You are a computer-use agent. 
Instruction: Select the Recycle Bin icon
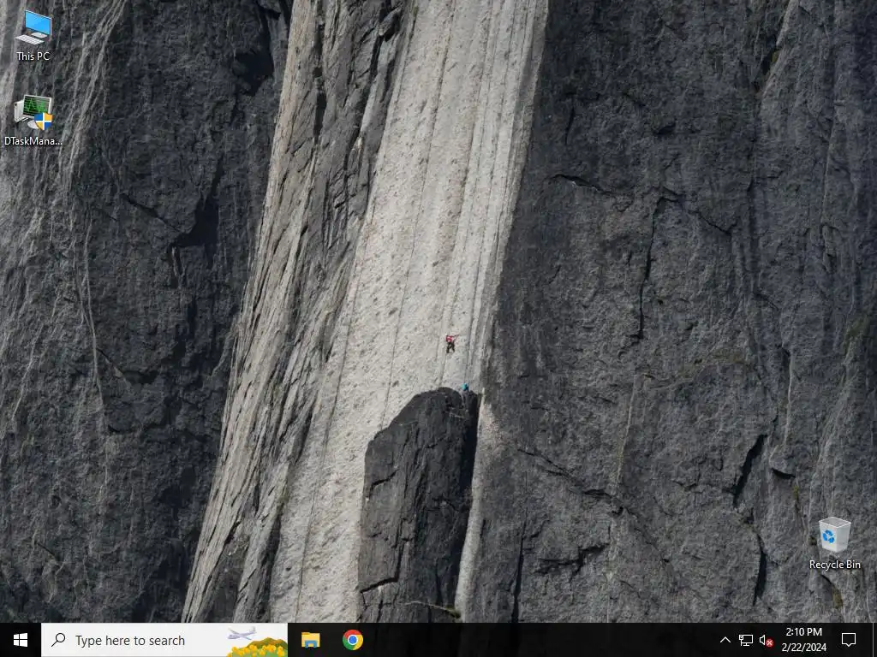pos(834,543)
